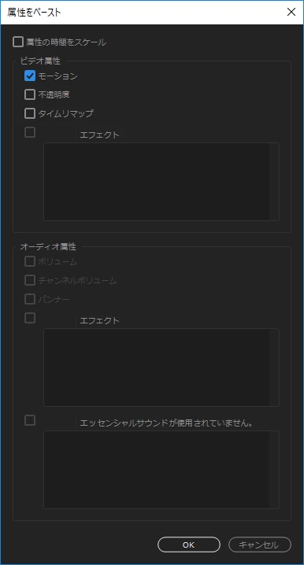Image resolution: width=304 pixels, height=565 pixels.
Task: Click essential sound list scrollbar
Action: [x=274, y=470]
